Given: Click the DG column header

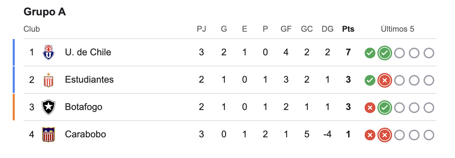Looking at the screenshot, I should tap(328, 29).
